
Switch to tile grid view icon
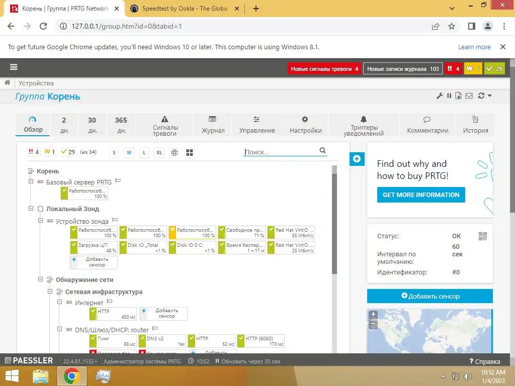tap(190, 153)
